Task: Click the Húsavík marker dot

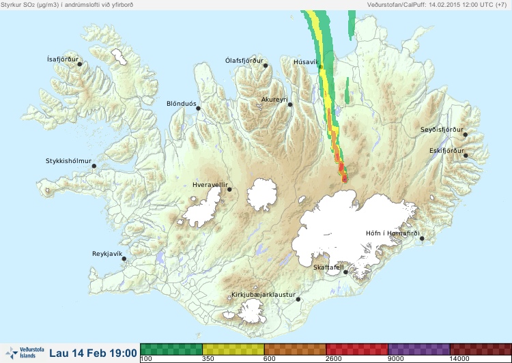Action: point(321,67)
